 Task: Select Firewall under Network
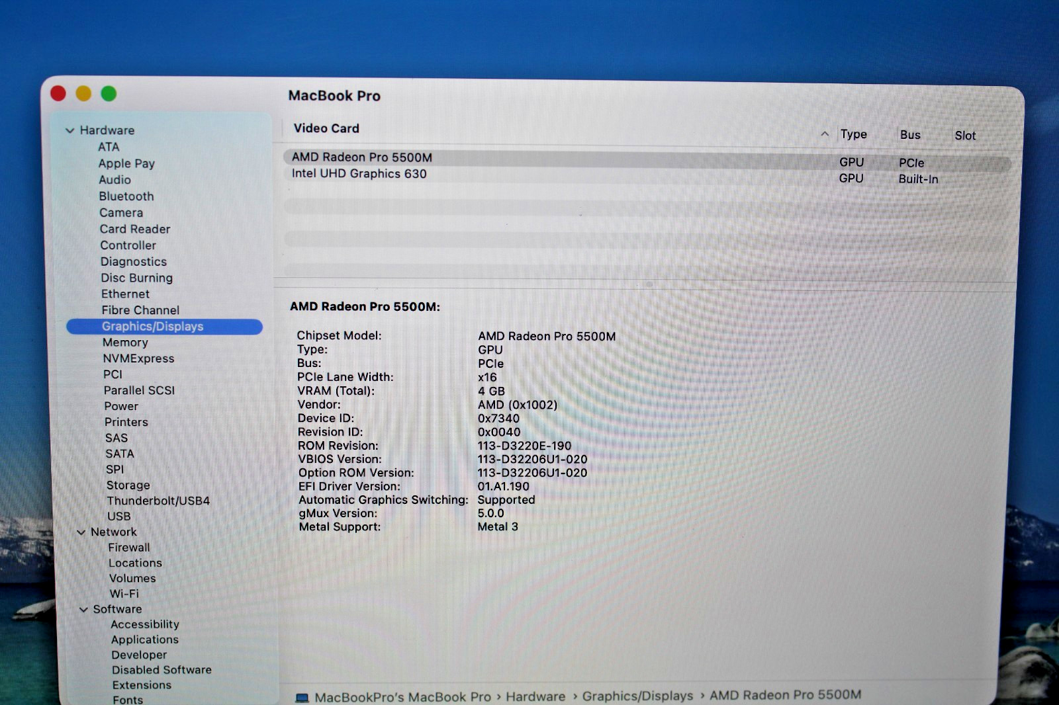pyautogui.click(x=128, y=548)
